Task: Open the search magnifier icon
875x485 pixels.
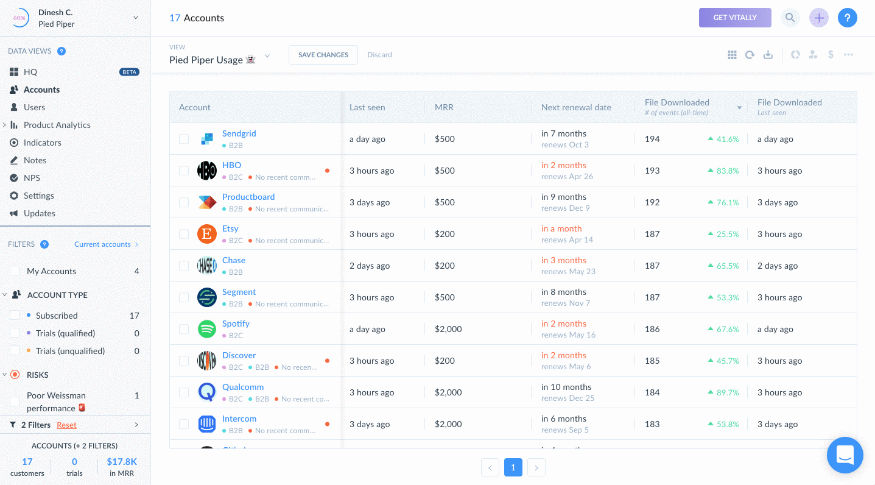Action: [790, 18]
